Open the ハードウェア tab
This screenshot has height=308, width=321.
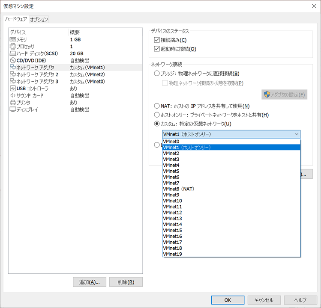coord(16,19)
